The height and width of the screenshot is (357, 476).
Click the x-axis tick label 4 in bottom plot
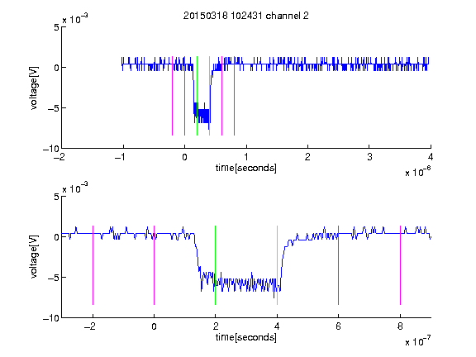(277, 326)
